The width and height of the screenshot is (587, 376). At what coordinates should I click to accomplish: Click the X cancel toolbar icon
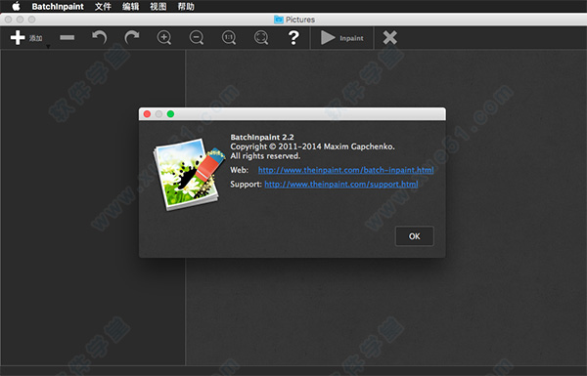click(x=390, y=38)
